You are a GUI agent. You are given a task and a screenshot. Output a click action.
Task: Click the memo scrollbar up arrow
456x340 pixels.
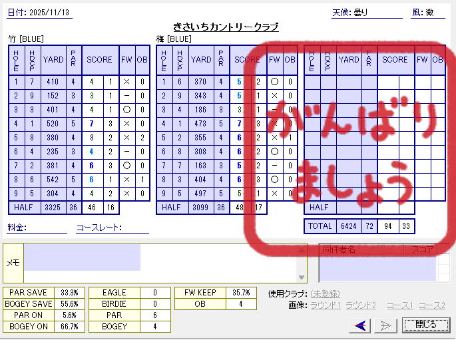[302, 250]
